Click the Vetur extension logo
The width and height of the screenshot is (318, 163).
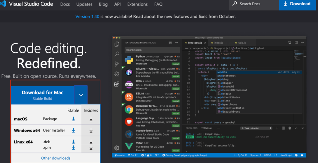129,146
